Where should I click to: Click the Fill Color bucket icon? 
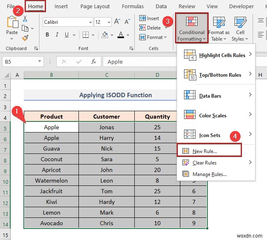click(105, 35)
